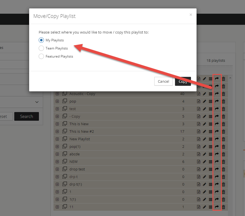Expand the drop test playlist row
245x216 pixels.
pos(57,169)
